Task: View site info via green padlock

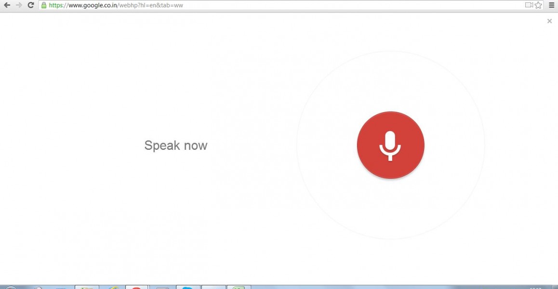Action: [x=44, y=5]
